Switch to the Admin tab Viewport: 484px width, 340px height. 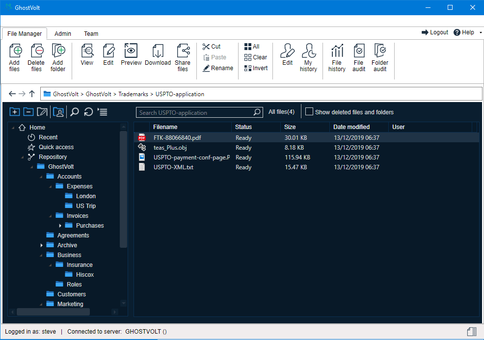pyautogui.click(x=63, y=34)
